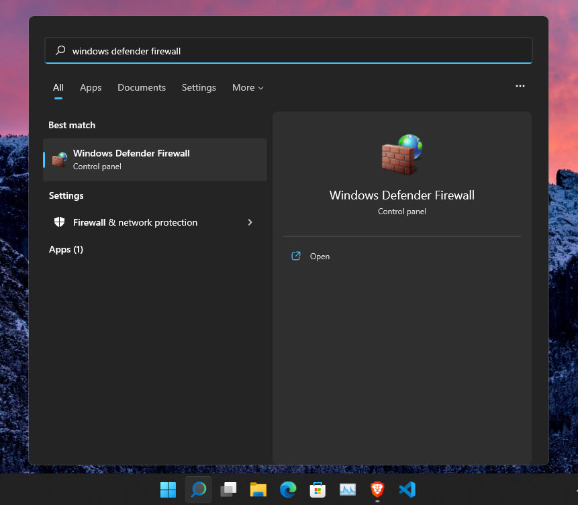578x505 pixels.
Task: Switch to the Settings filter tab
Action: (x=199, y=87)
